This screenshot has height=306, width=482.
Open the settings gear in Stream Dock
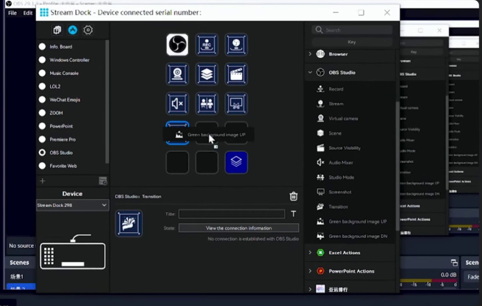(88, 30)
